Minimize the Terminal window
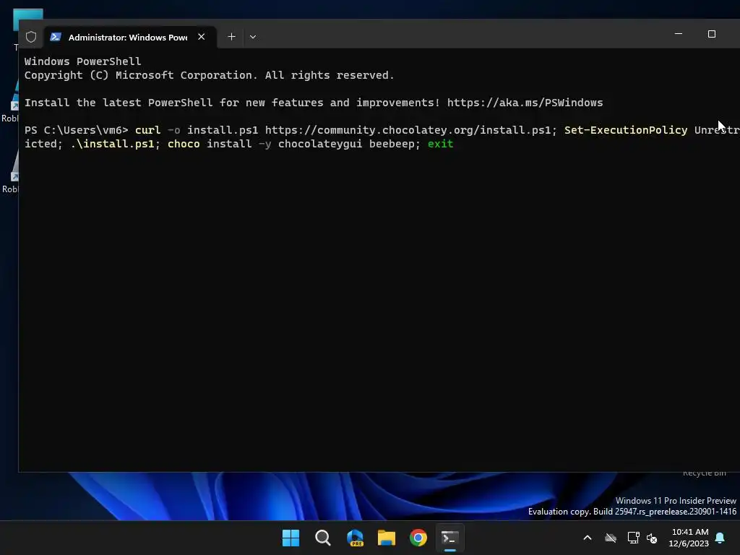The width and height of the screenshot is (740, 555). point(679,34)
